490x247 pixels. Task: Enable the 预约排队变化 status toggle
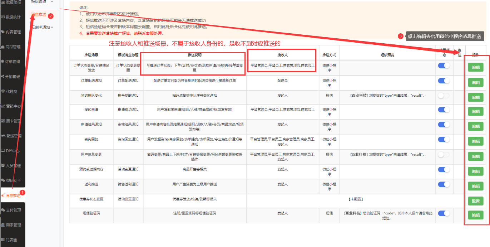444,96
